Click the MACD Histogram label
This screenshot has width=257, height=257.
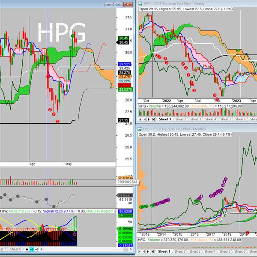pos(100,211)
